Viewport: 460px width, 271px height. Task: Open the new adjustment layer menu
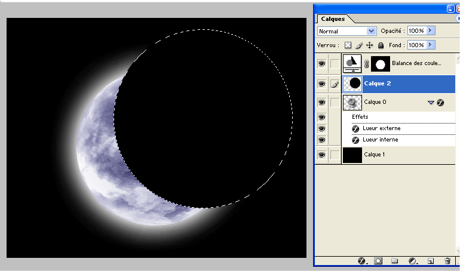coord(412,261)
